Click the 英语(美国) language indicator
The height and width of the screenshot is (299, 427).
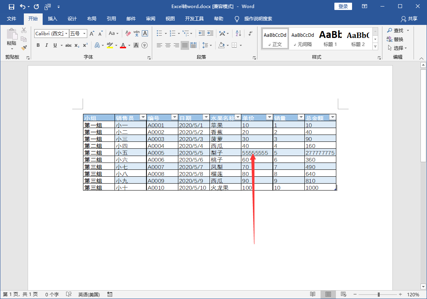89,294
